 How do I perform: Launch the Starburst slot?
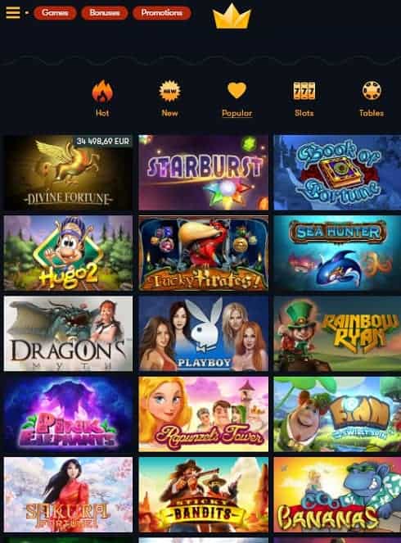coord(204,173)
